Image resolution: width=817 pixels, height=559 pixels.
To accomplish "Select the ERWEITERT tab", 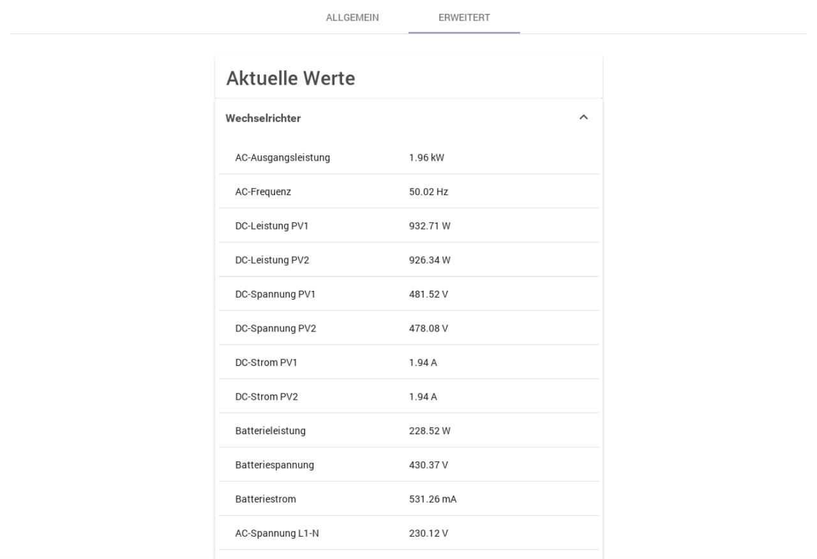I will tap(464, 17).
